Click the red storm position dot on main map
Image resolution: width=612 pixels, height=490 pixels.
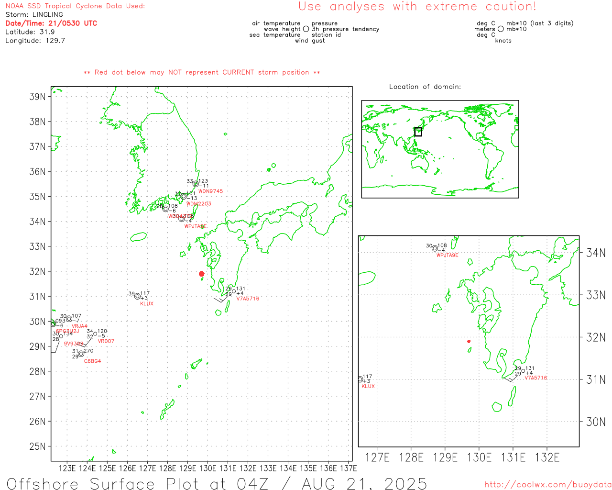201,274
